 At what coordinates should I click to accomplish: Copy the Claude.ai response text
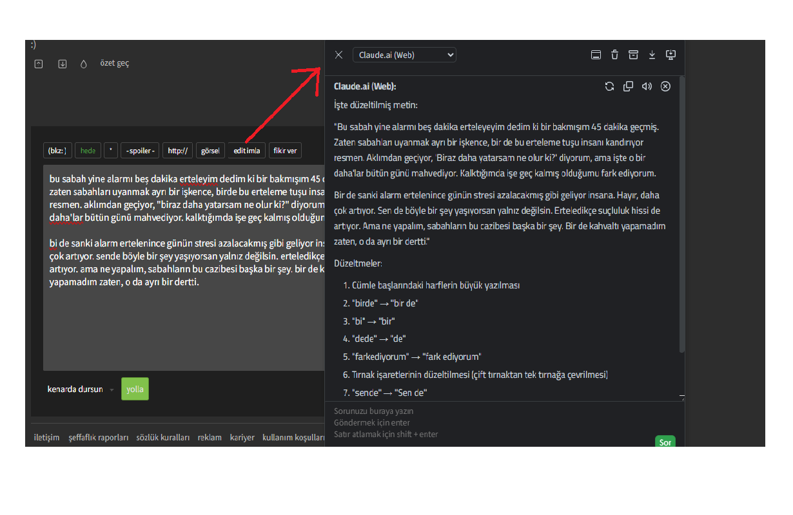628,86
